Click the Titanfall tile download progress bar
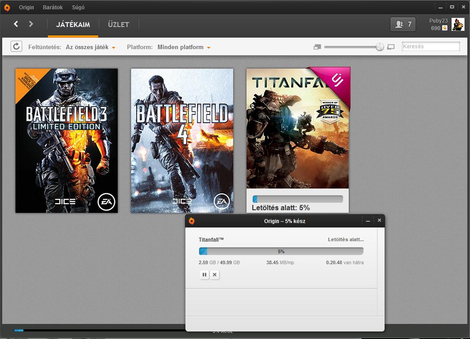The image size is (470, 339). click(298, 199)
